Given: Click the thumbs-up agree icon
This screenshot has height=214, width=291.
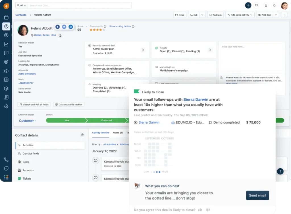Looking at the screenshot, I should (x=200, y=210).
